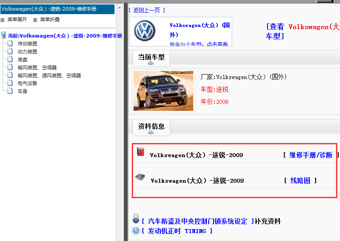Click the computer icon at the tree root
The height and width of the screenshot is (241, 340).
tap(4, 35)
